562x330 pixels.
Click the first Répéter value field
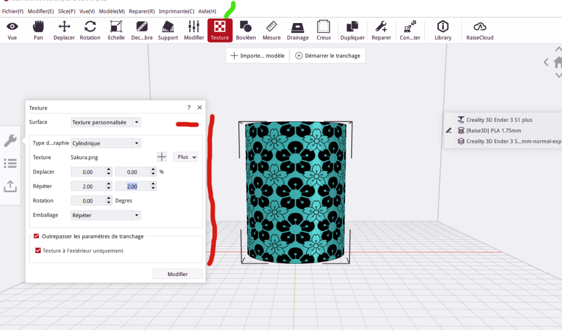[88, 186]
